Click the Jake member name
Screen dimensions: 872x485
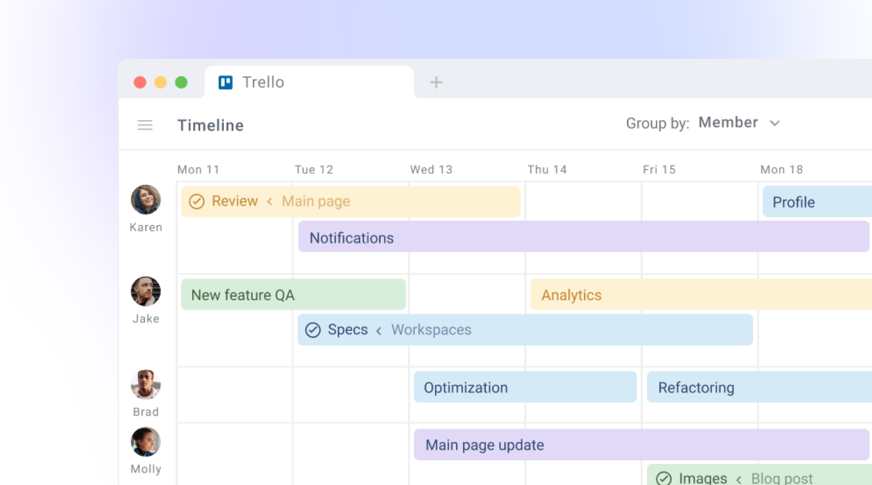(x=146, y=318)
